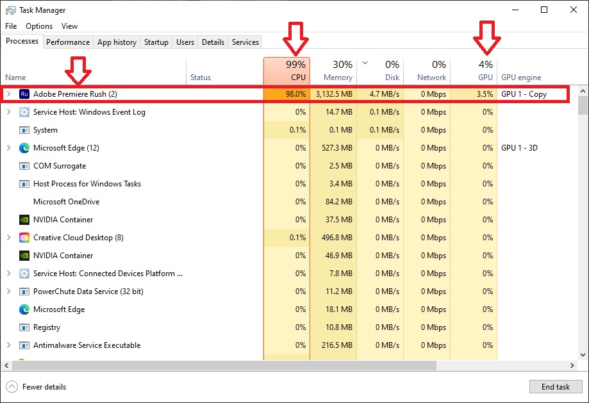Click the End task button
589x403 pixels.
(x=556, y=387)
